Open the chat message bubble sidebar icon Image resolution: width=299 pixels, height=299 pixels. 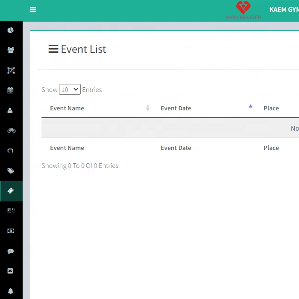click(x=10, y=251)
